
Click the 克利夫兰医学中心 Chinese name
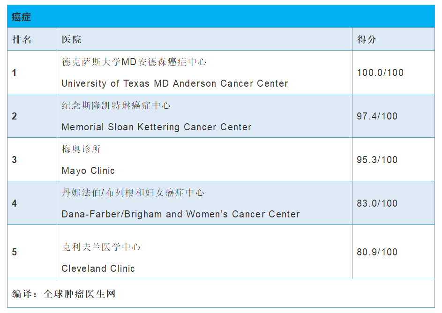pyautogui.click(x=101, y=247)
